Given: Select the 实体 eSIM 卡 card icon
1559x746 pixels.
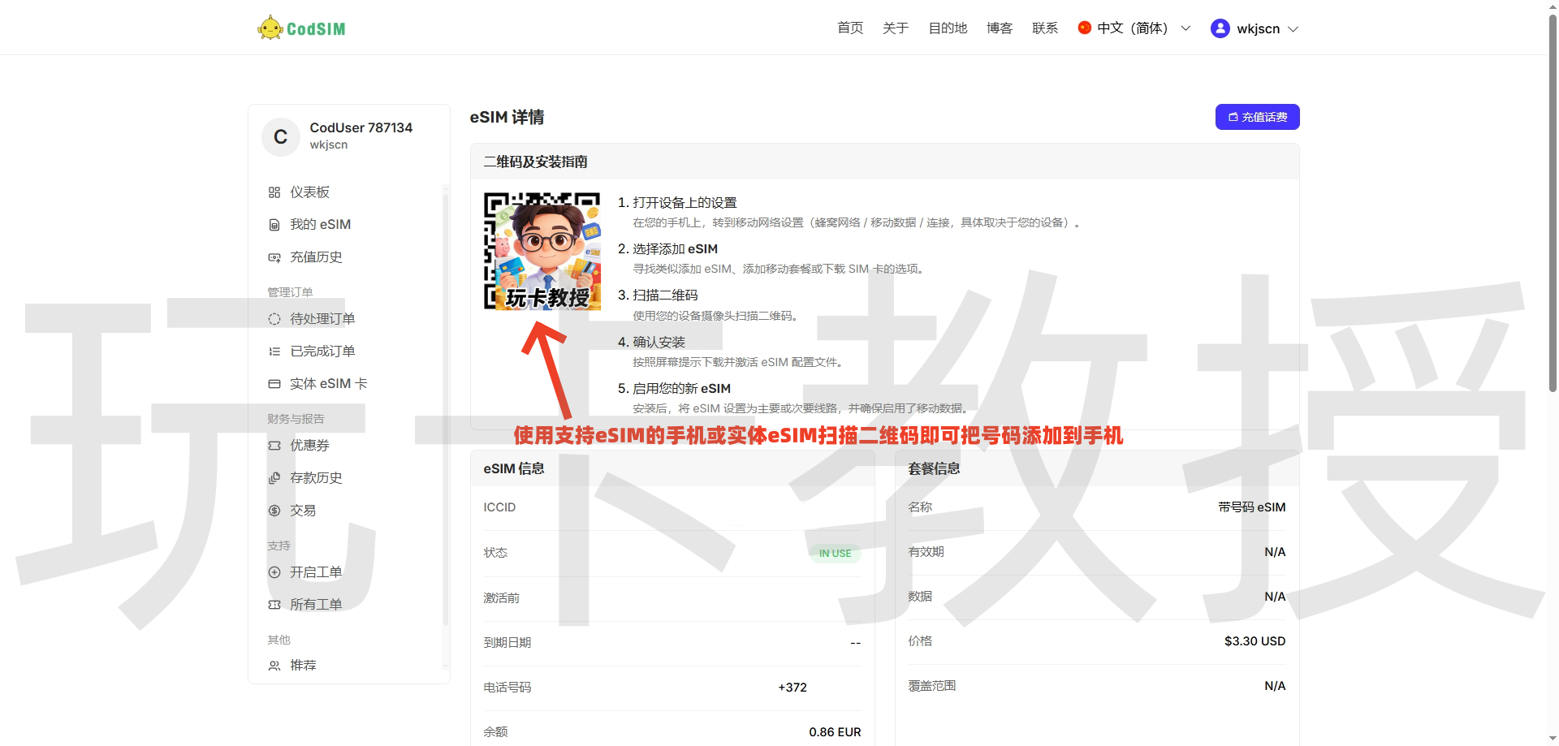Looking at the screenshot, I should click(274, 383).
